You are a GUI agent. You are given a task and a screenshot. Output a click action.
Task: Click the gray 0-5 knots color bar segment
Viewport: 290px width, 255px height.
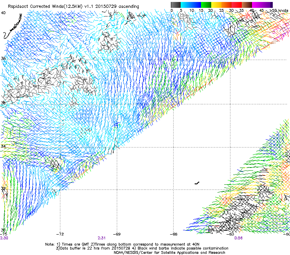176,5
